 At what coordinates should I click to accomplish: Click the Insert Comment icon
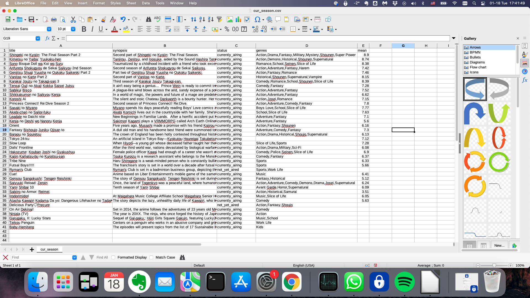click(x=278, y=20)
